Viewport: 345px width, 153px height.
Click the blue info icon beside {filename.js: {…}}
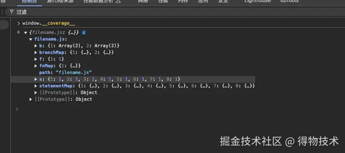[84, 33]
